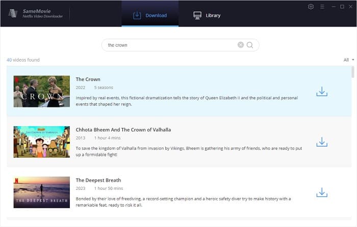
Task: Switch to the Library tab
Action: click(x=207, y=15)
